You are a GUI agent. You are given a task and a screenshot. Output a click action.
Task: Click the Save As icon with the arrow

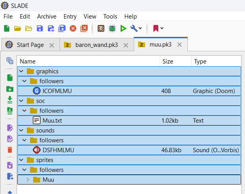click(x=51, y=28)
